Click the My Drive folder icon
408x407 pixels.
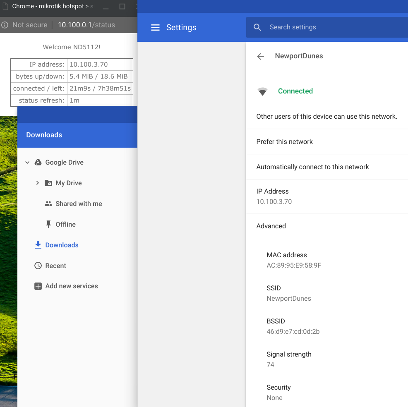[x=48, y=183]
